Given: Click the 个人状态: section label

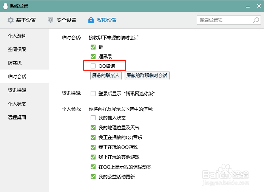Looking at the screenshot, I should click(x=71, y=109).
